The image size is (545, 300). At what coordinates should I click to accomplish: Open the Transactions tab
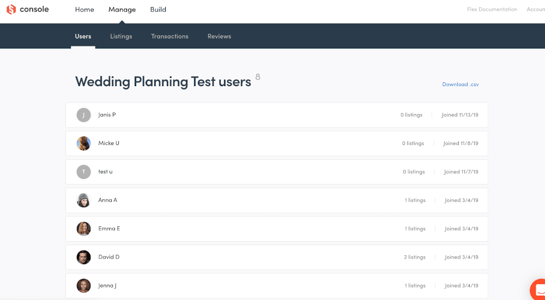(x=169, y=37)
